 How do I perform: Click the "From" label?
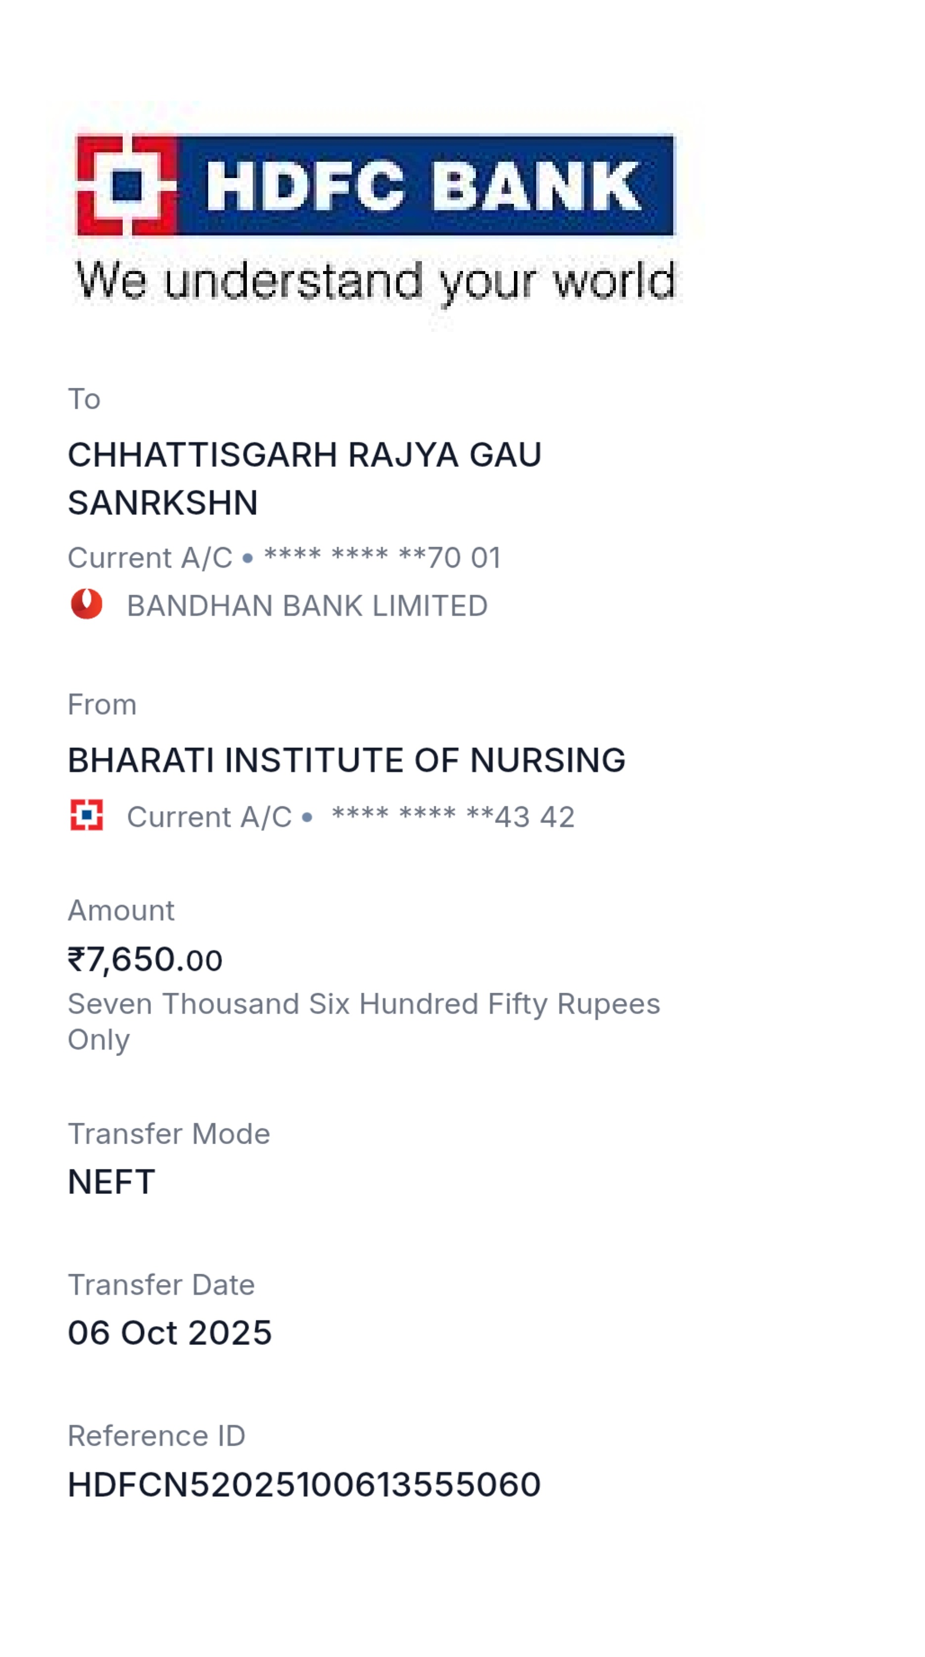[x=101, y=704]
